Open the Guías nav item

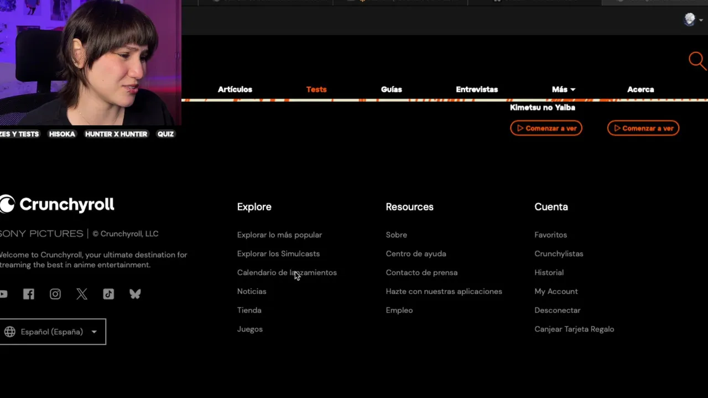coord(392,89)
